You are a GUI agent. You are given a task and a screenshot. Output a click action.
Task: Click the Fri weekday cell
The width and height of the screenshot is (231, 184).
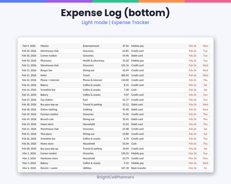(x=205, y=168)
